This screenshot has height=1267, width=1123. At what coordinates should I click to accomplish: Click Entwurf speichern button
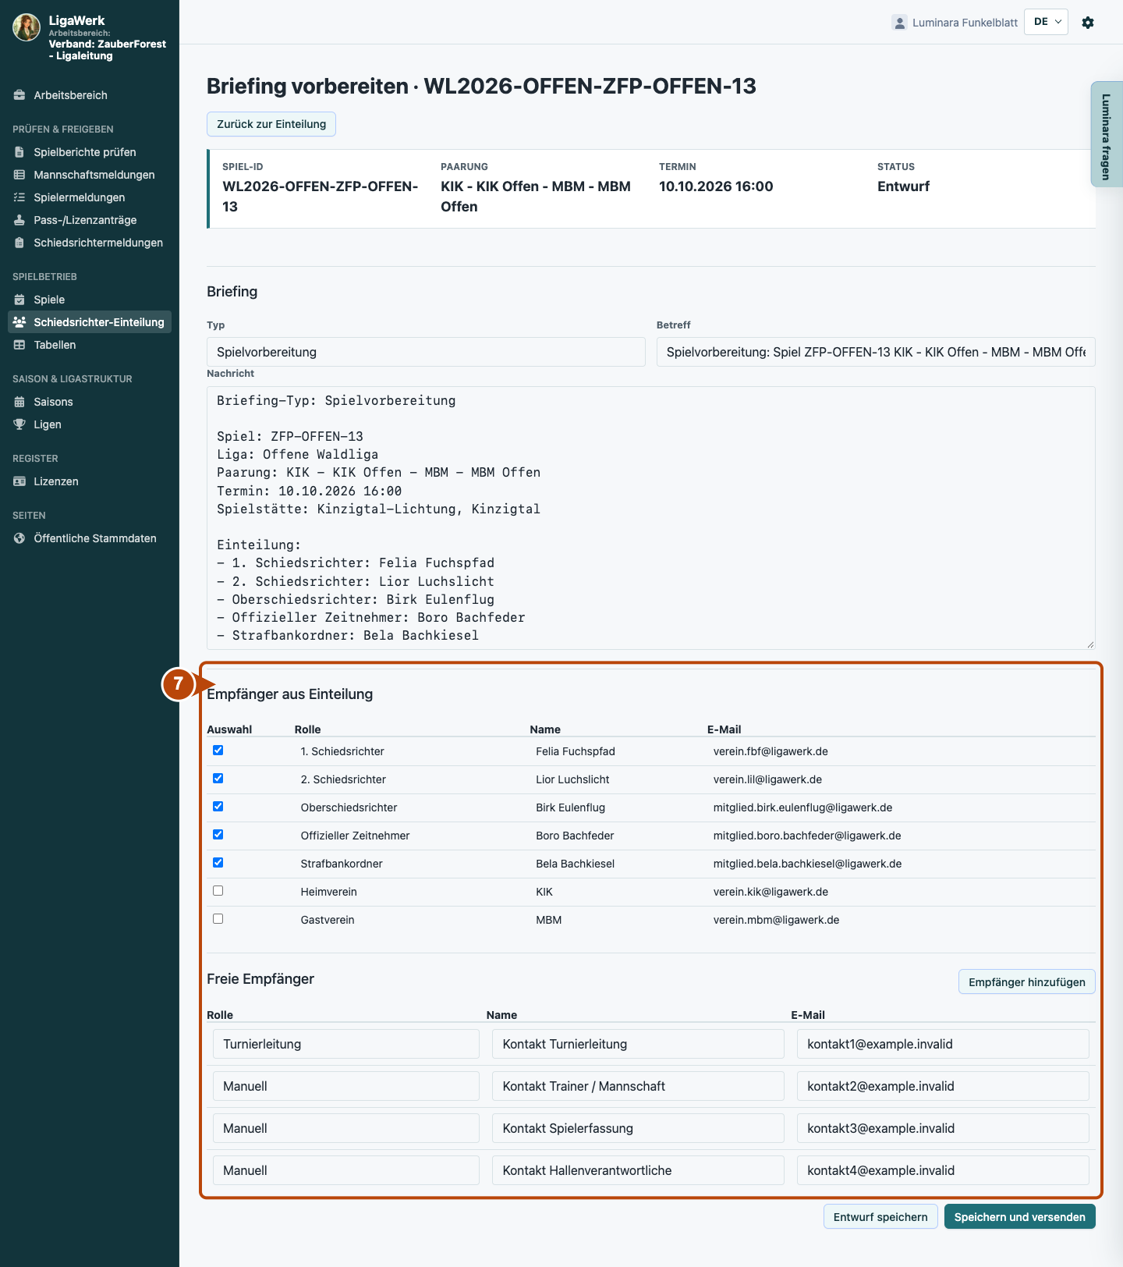pos(880,1217)
